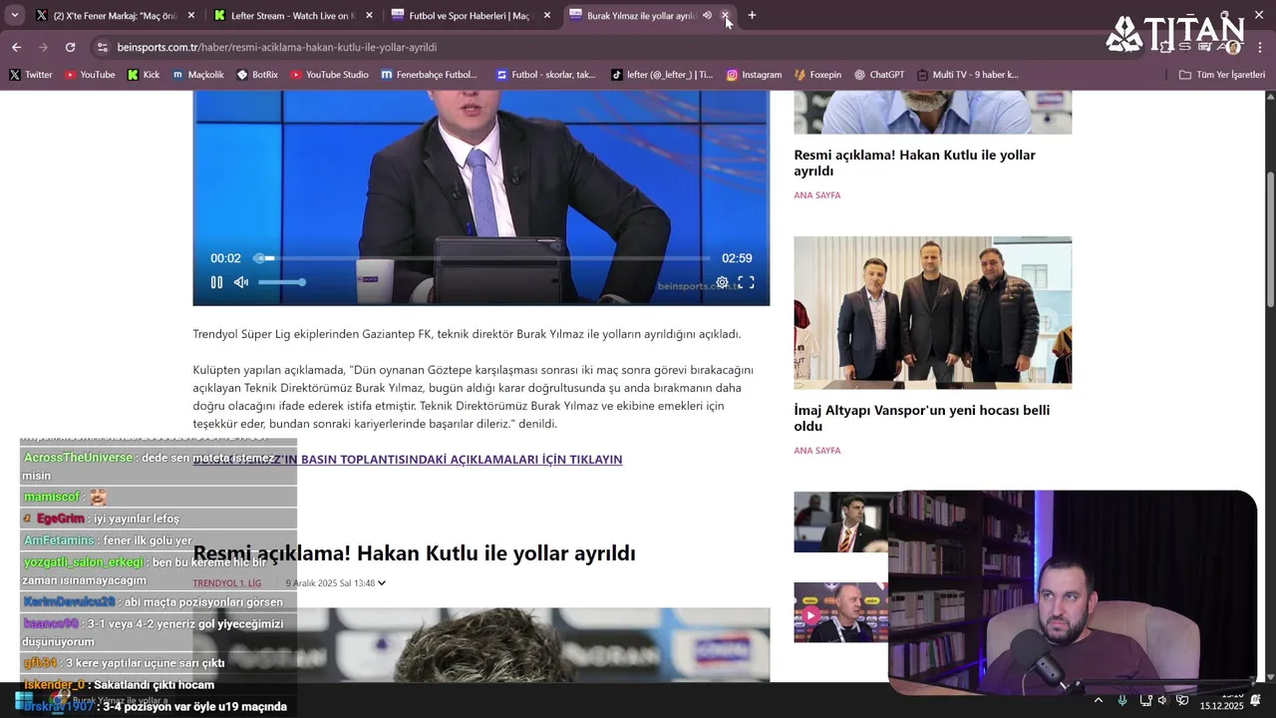Open the Vanspor three-men thumbnail image
The image size is (1276, 718).
932,312
